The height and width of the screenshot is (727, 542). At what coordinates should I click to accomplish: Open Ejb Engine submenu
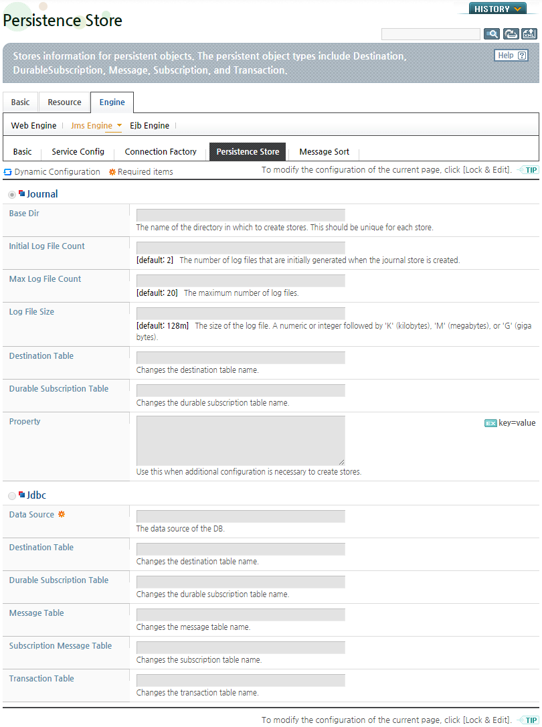click(150, 126)
